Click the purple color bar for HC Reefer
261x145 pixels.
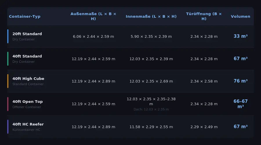click(x=8, y=127)
